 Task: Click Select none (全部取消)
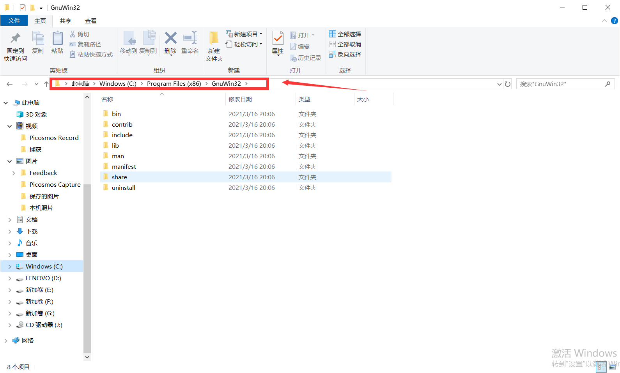click(x=345, y=44)
